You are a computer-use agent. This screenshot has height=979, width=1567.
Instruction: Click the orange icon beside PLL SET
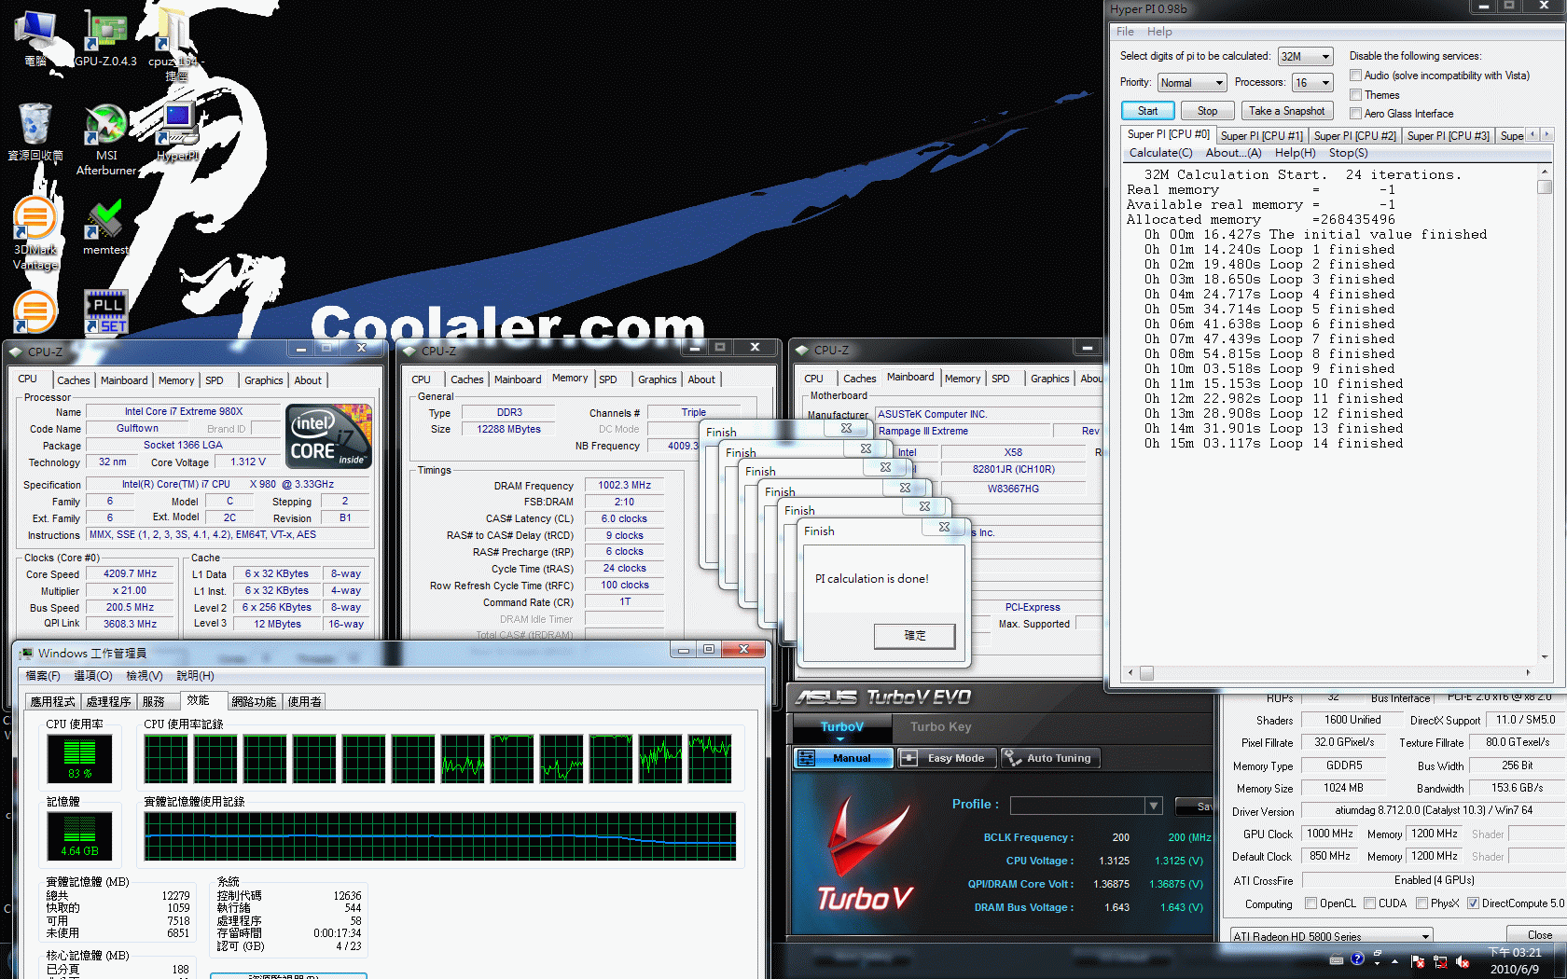pyautogui.click(x=35, y=311)
